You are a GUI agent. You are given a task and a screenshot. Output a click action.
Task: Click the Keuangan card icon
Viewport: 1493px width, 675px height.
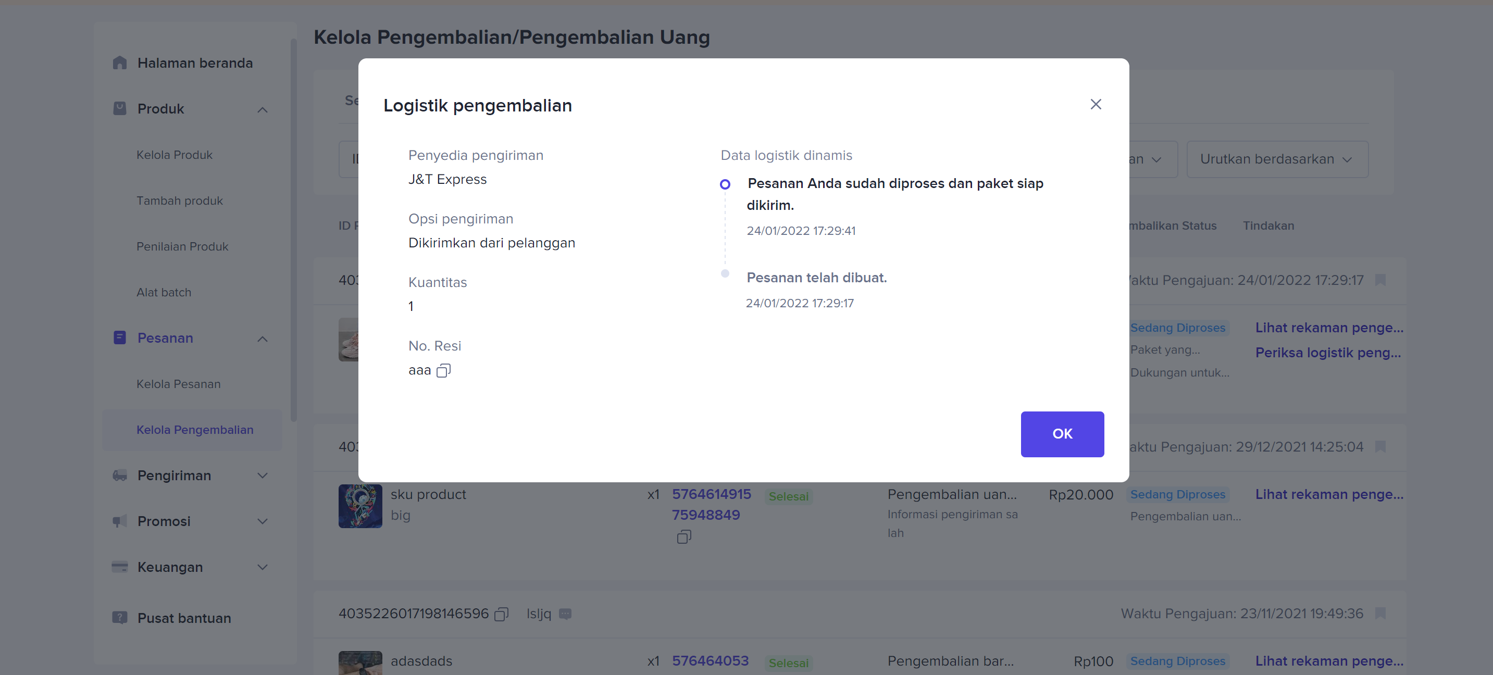(x=119, y=567)
